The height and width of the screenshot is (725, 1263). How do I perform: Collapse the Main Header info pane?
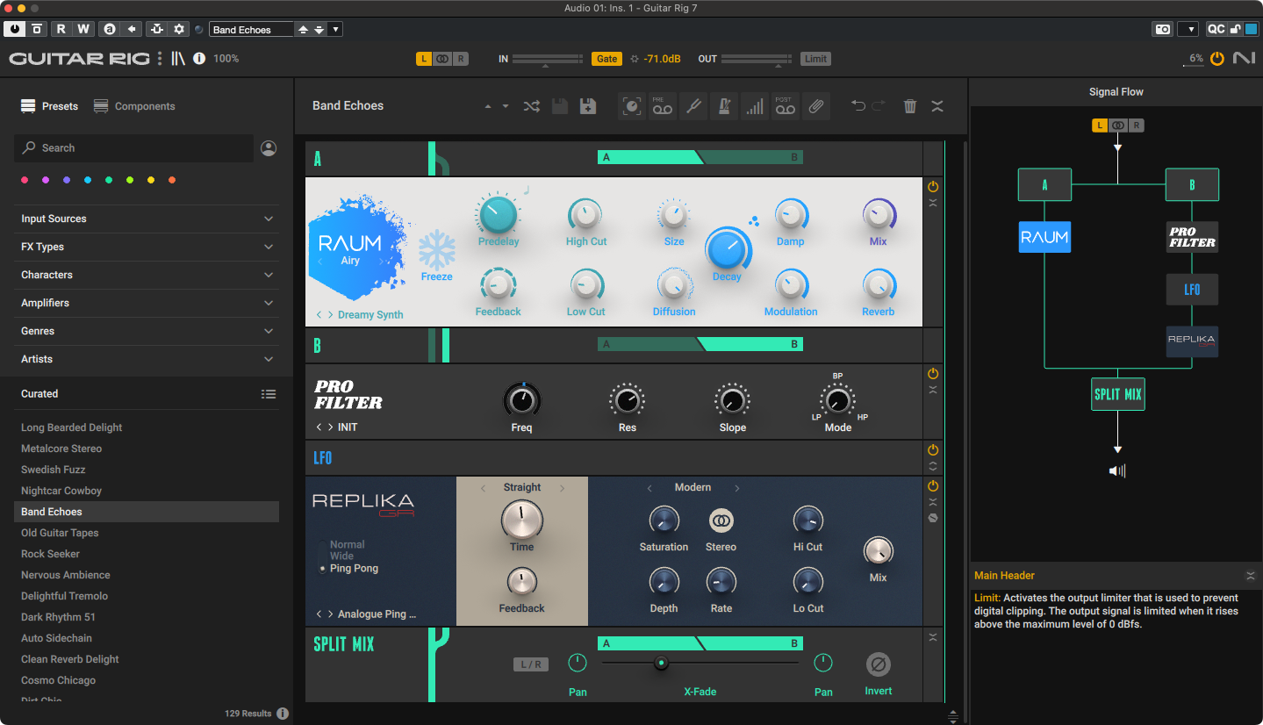tap(1250, 576)
